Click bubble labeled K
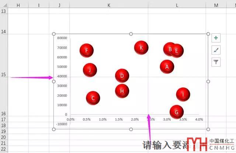 [141, 48]
